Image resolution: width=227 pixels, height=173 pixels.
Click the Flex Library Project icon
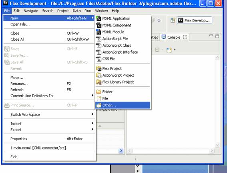(x=98, y=82)
